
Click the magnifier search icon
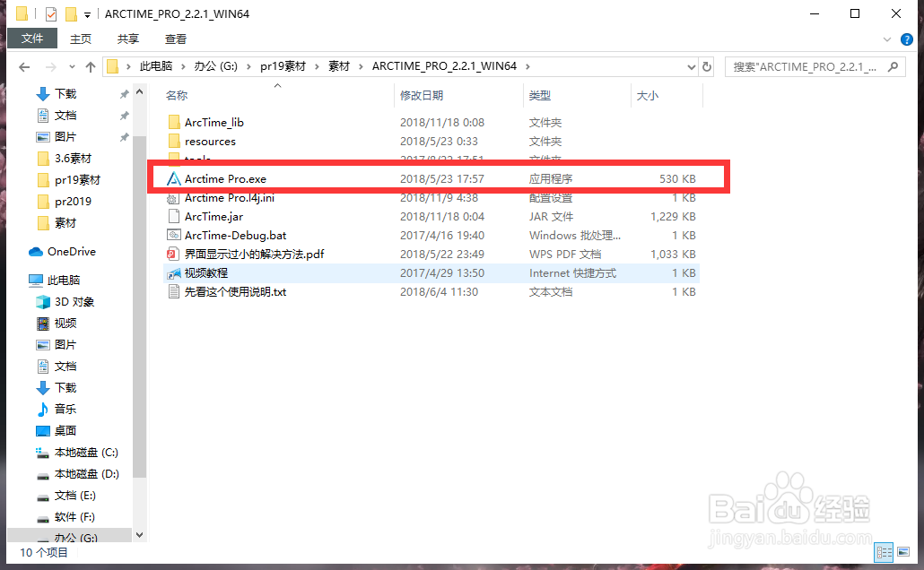click(893, 67)
